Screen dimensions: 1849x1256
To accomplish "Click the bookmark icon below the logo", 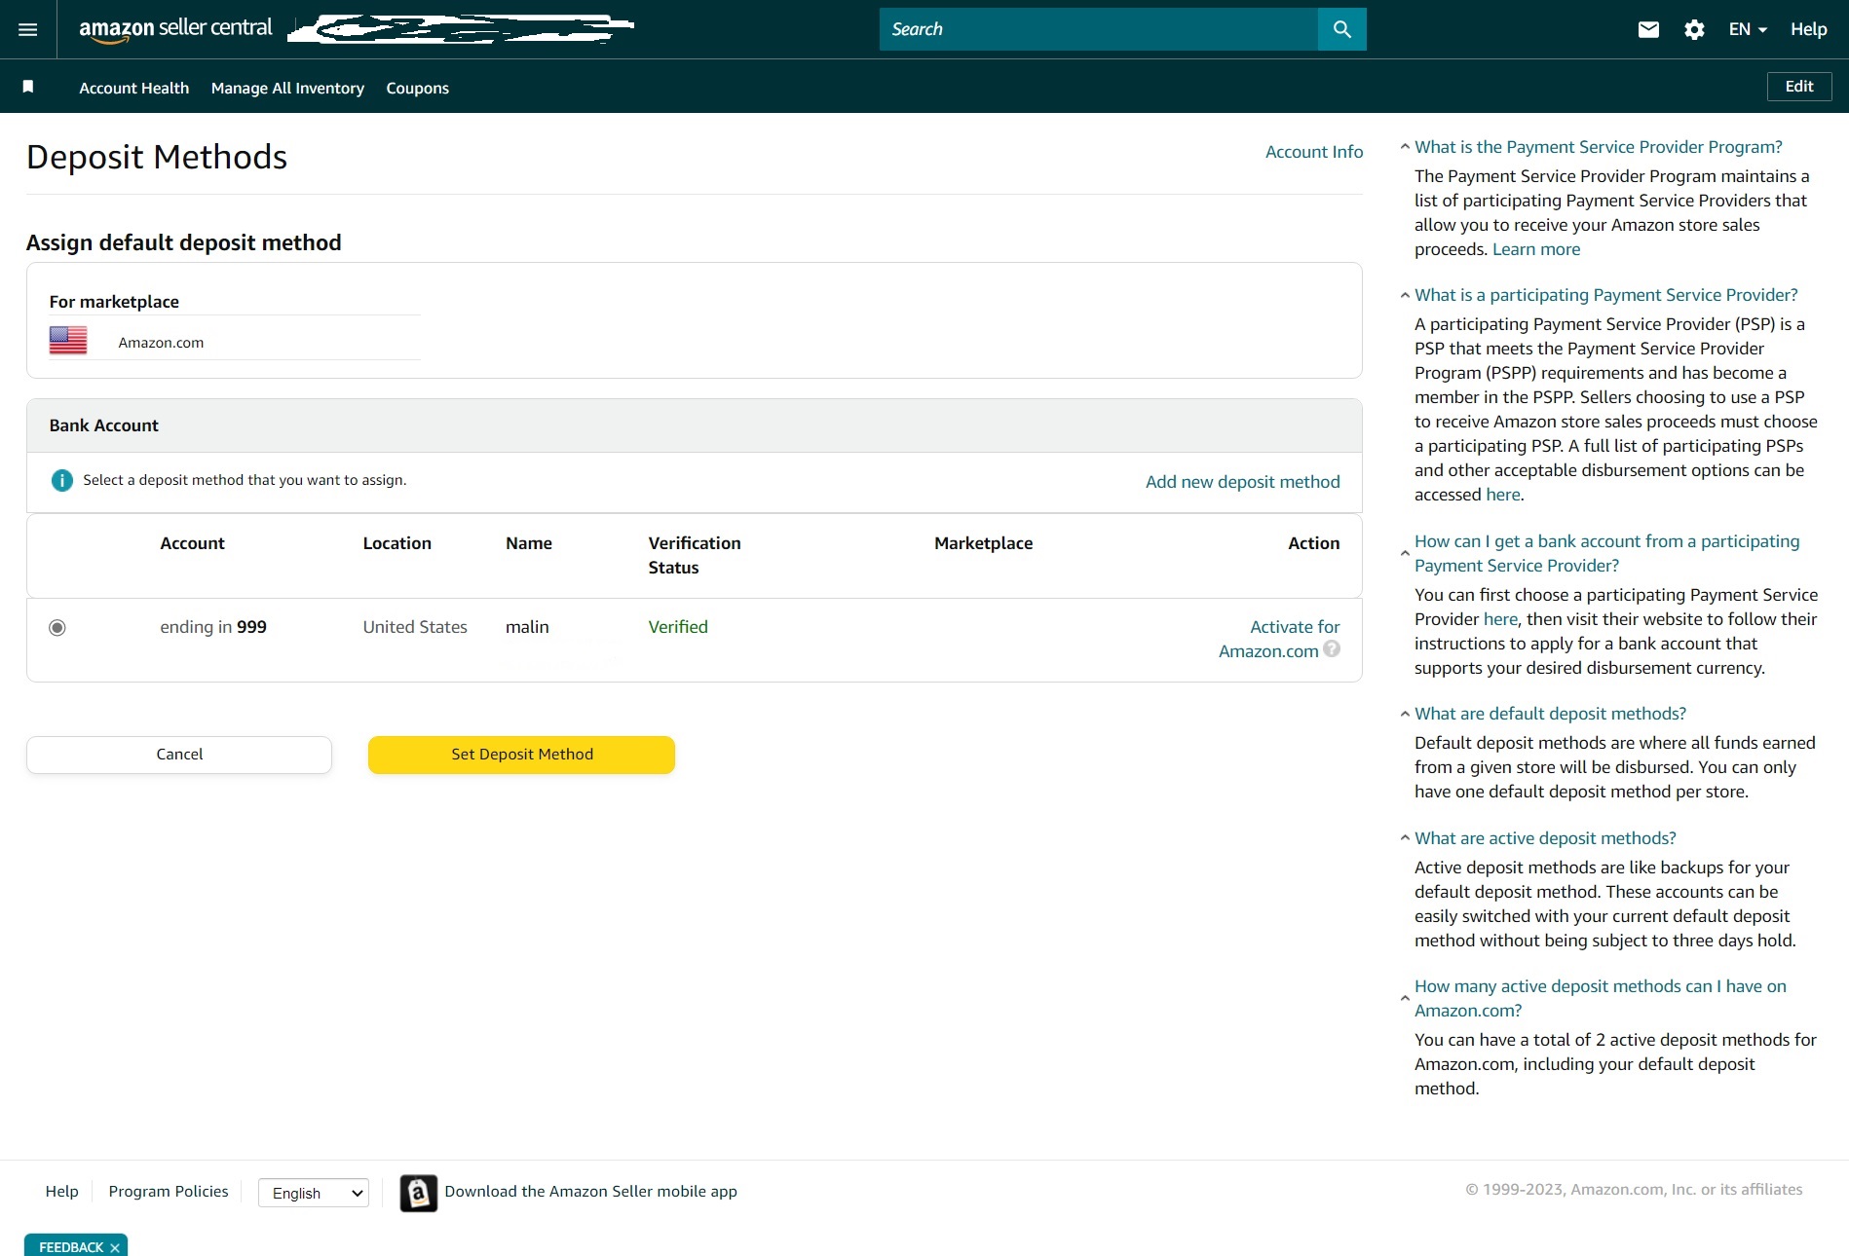I will coord(27,86).
